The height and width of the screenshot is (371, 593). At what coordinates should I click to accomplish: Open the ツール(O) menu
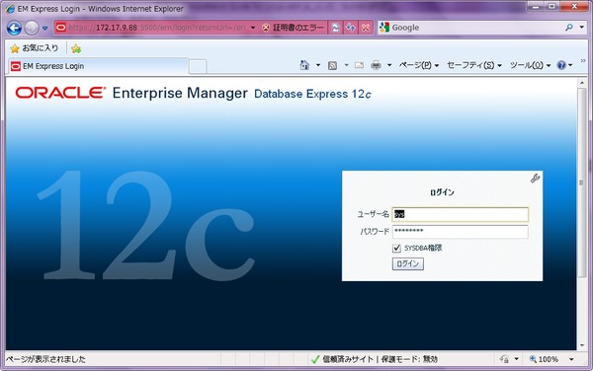(530, 65)
